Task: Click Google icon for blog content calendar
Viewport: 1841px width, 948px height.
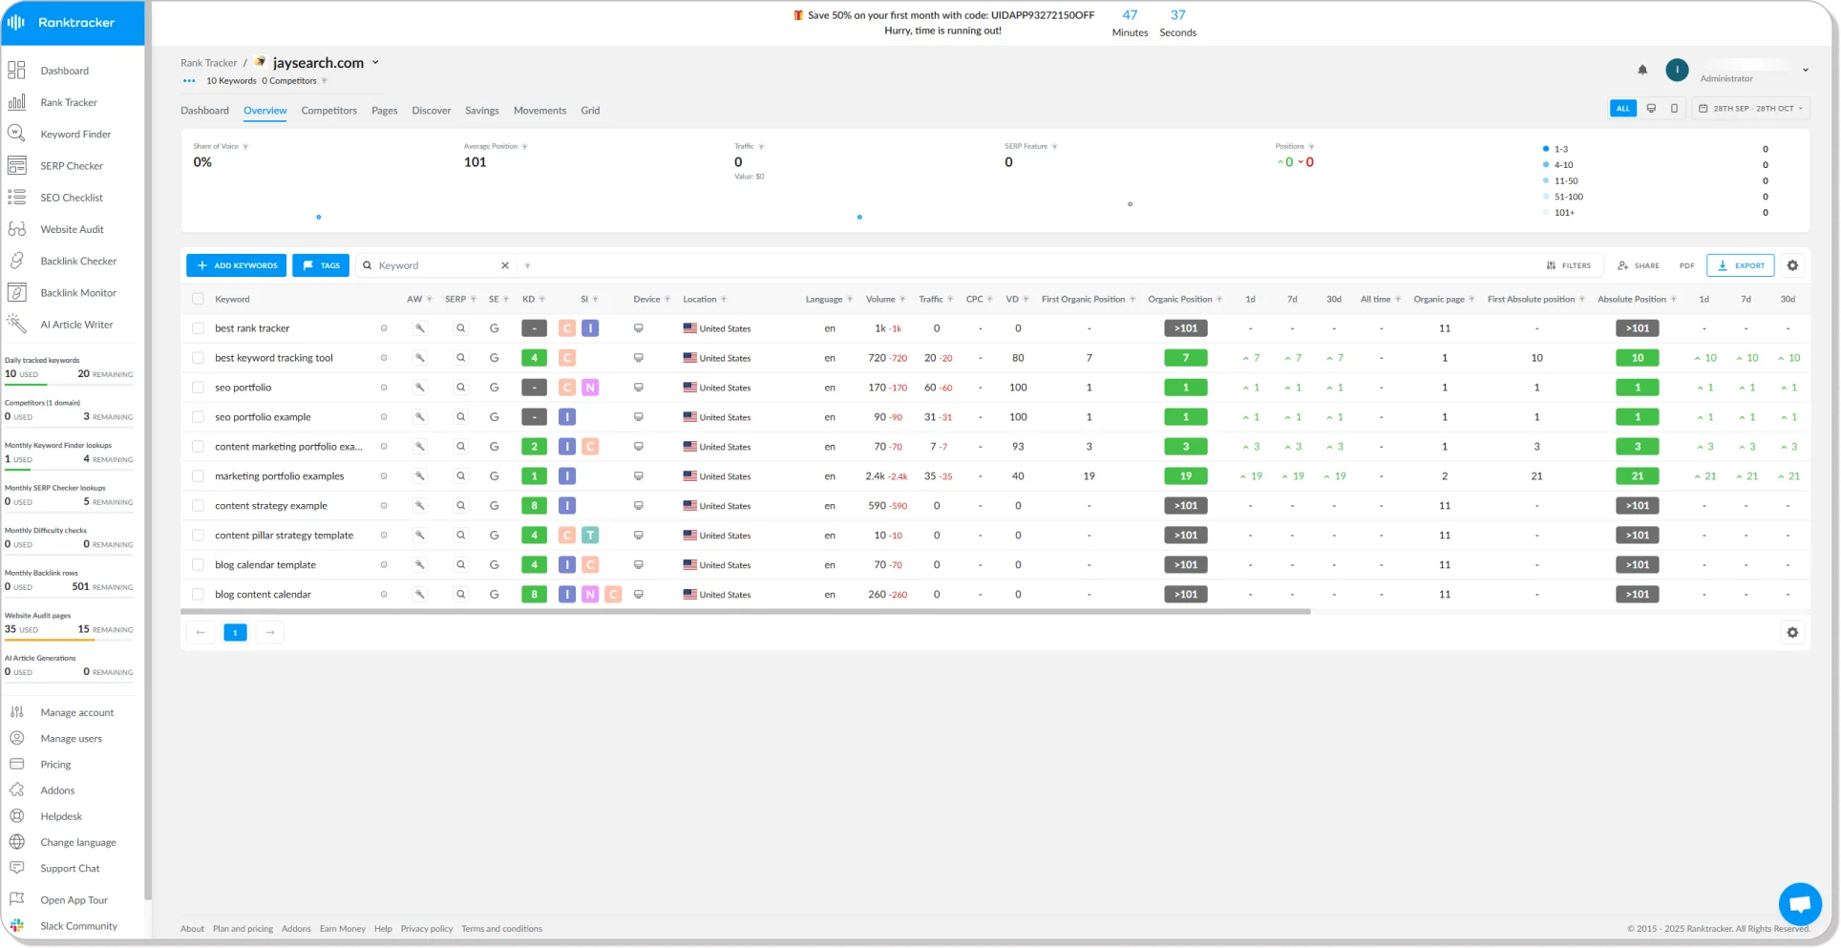Action: pos(495,594)
